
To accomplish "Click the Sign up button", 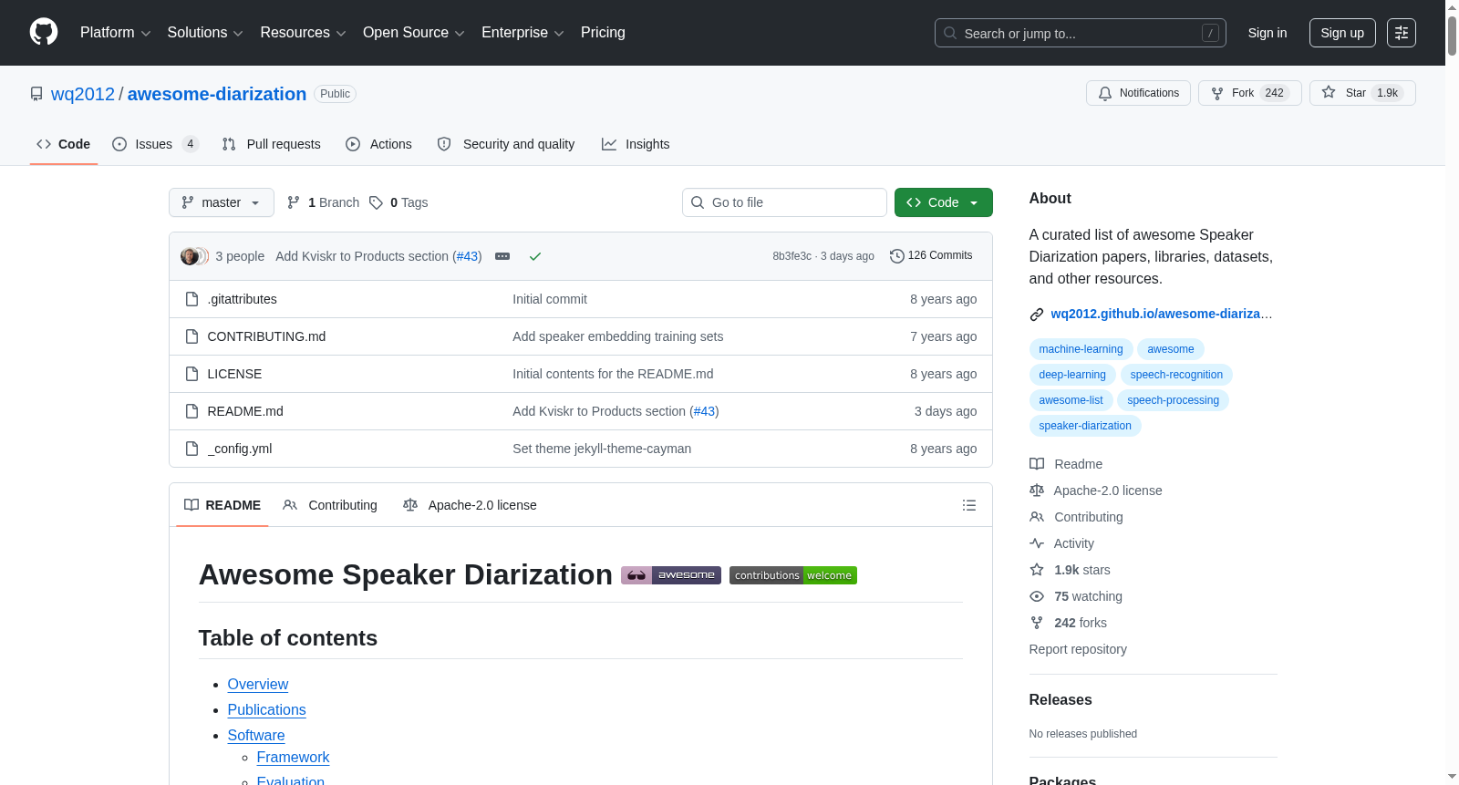I will pyautogui.click(x=1342, y=33).
